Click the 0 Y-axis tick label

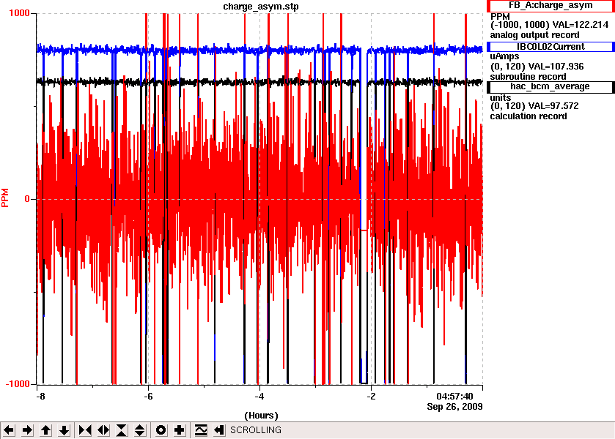(x=27, y=199)
